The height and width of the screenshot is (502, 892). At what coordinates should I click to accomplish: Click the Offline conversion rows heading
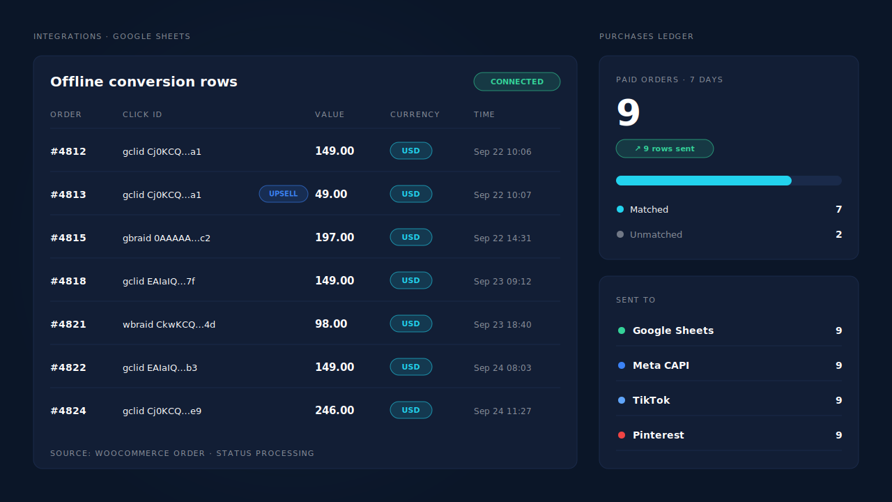[x=144, y=82]
